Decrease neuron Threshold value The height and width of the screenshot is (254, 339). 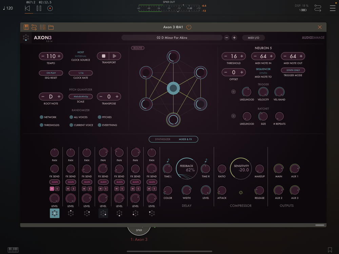(226, 56)
